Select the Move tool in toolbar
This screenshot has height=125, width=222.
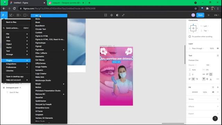coord(11,15)
